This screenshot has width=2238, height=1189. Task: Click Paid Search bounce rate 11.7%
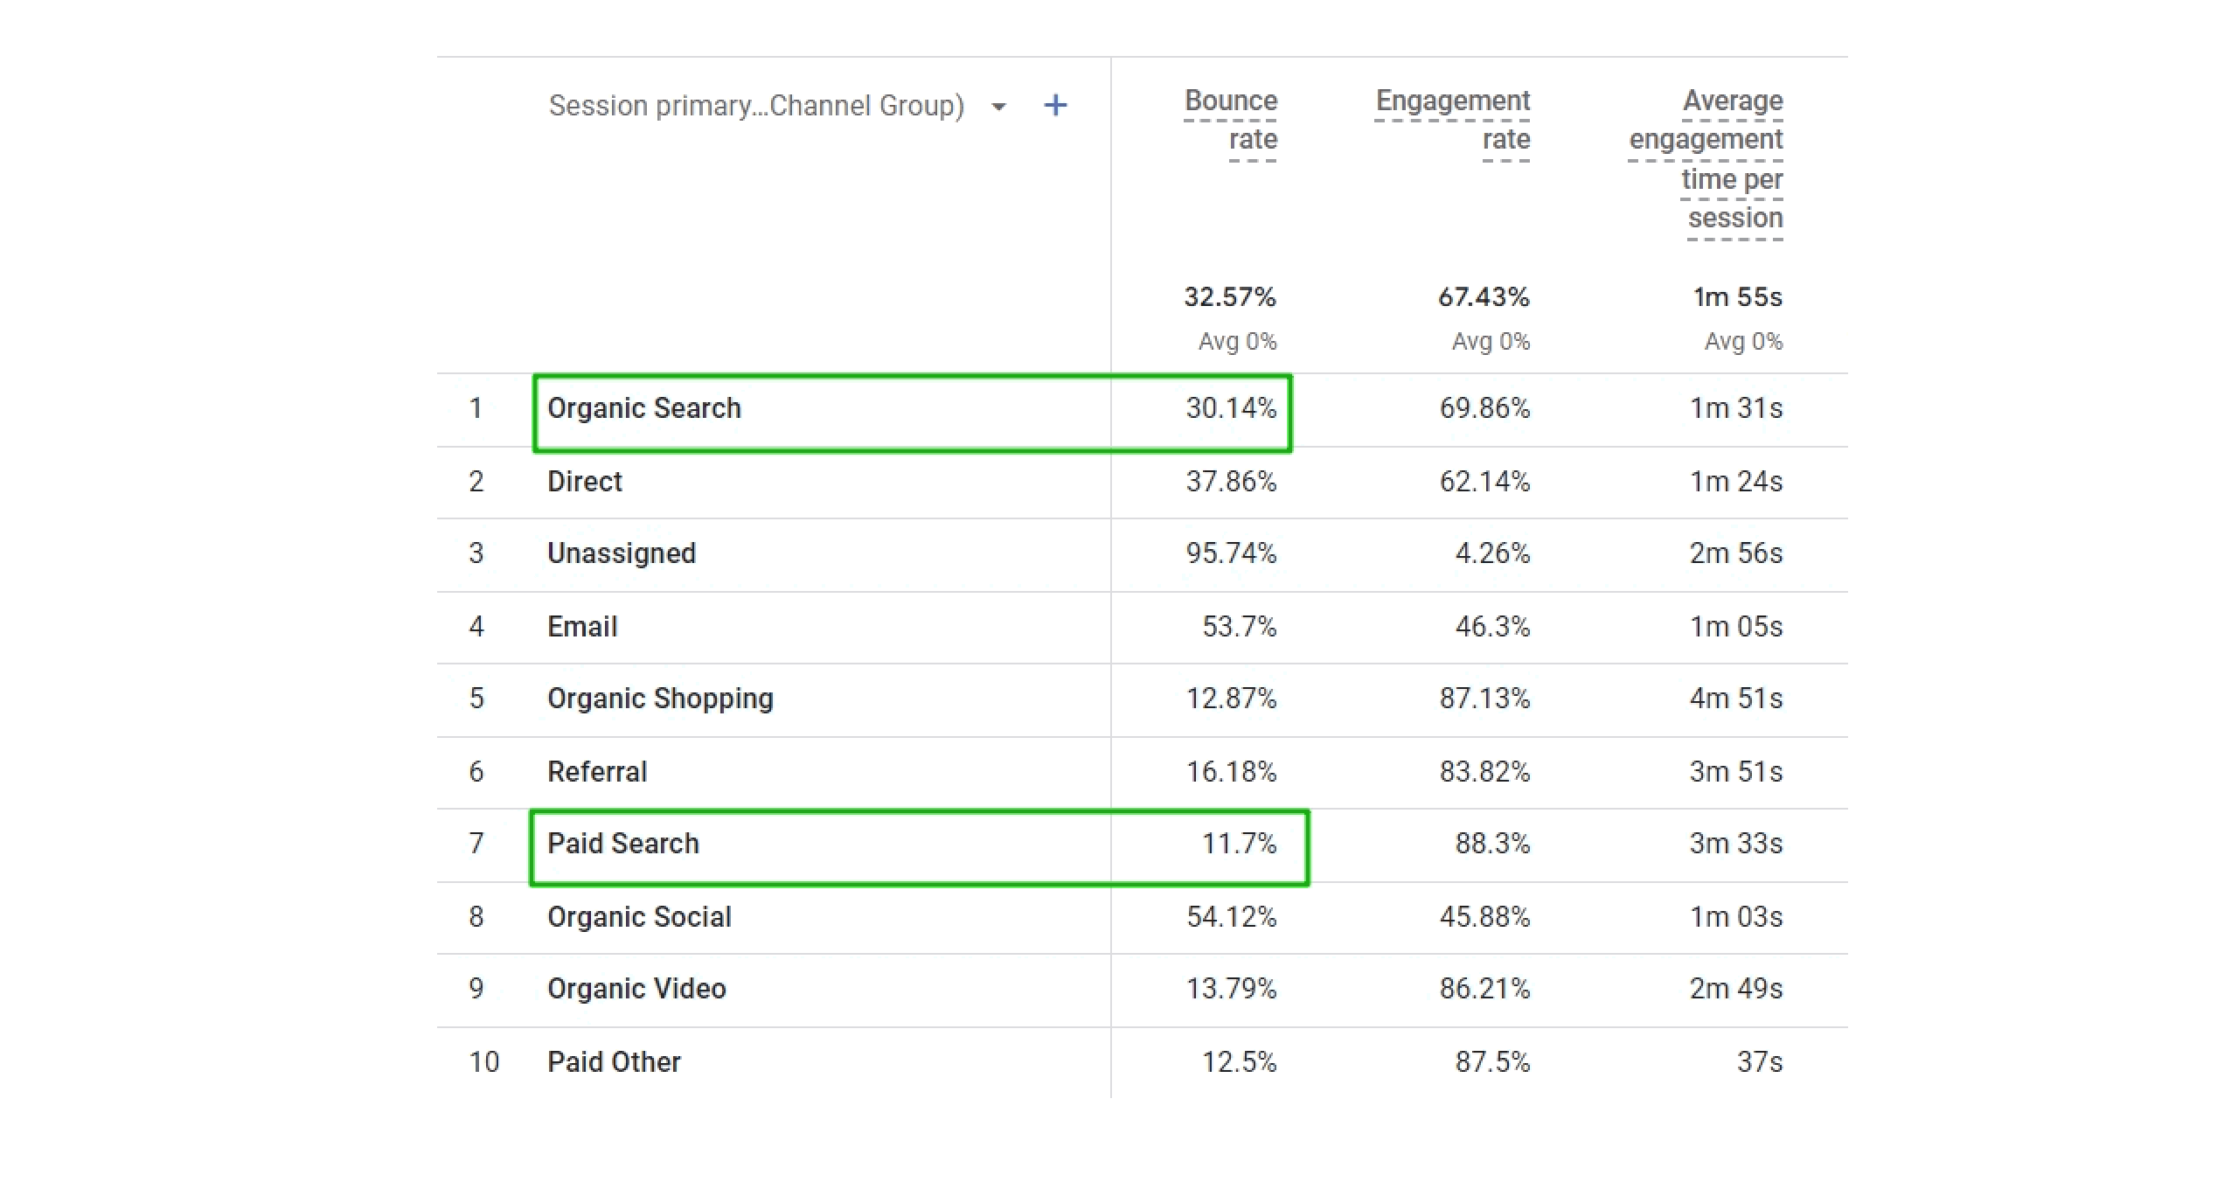(x=1239, y=844)
